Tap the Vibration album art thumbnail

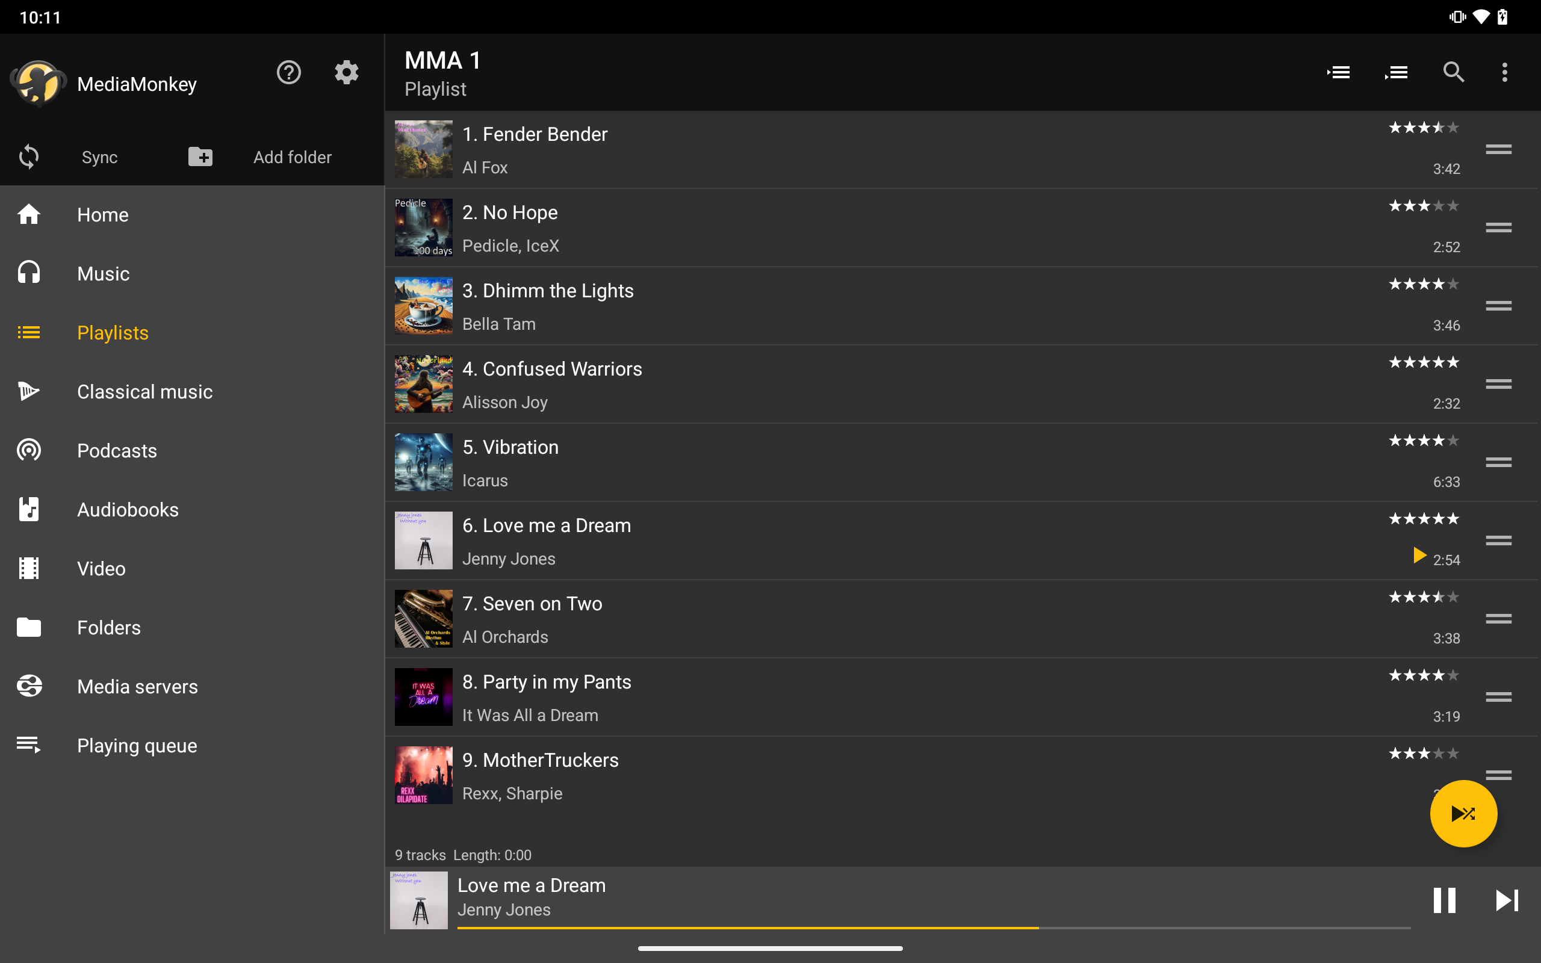tap(423, 462)
